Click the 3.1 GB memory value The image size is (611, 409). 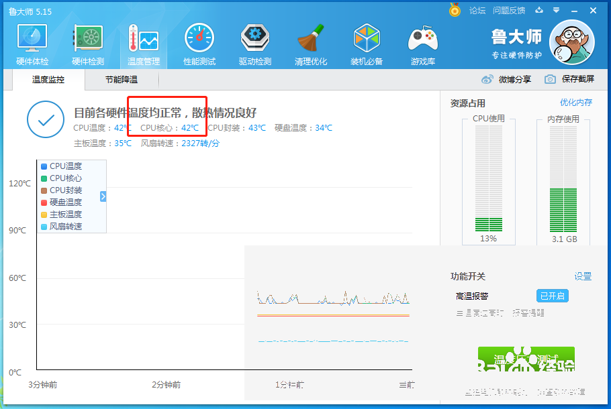point(564,239)
